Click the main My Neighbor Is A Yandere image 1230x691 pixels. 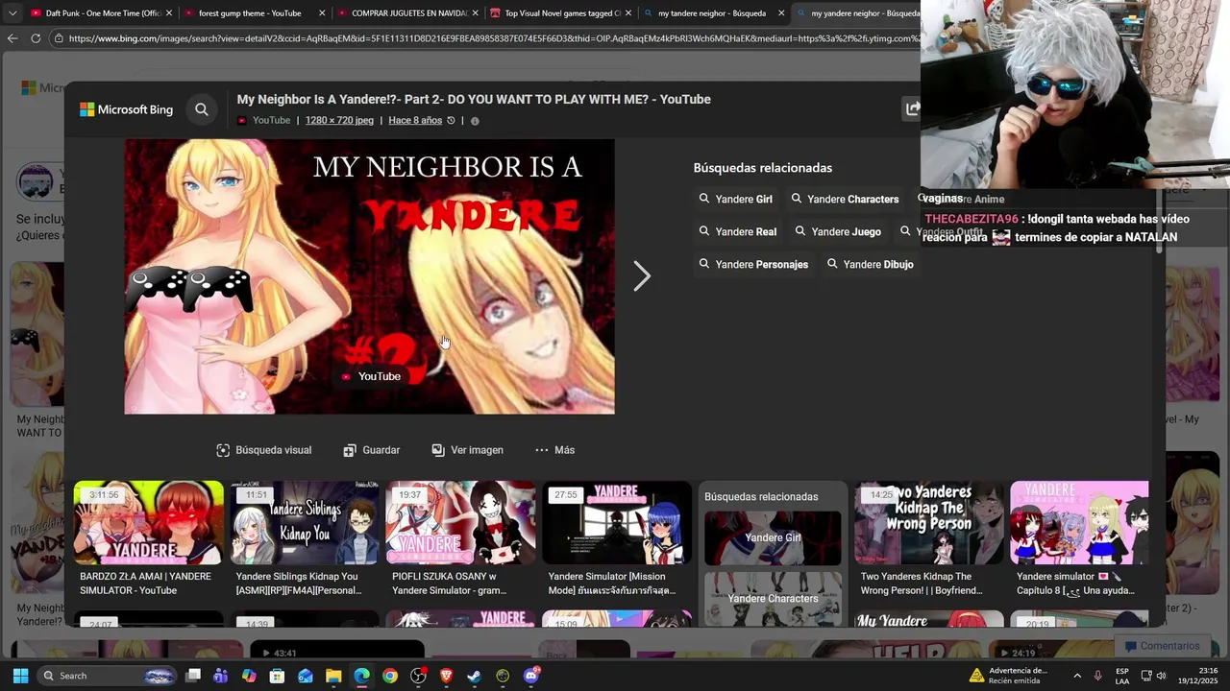(369, 276)
